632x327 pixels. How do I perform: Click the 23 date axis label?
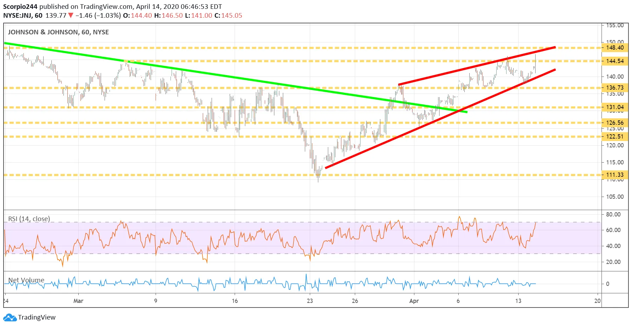pos(310,301)
